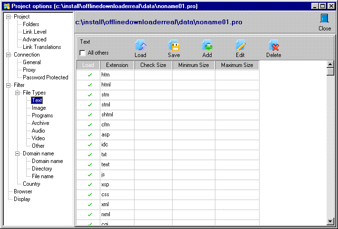This screenshot has height=229, width=338.
Task: Click the Edit pencil icon
Action: pyautogui.click(x=241, y=46)
